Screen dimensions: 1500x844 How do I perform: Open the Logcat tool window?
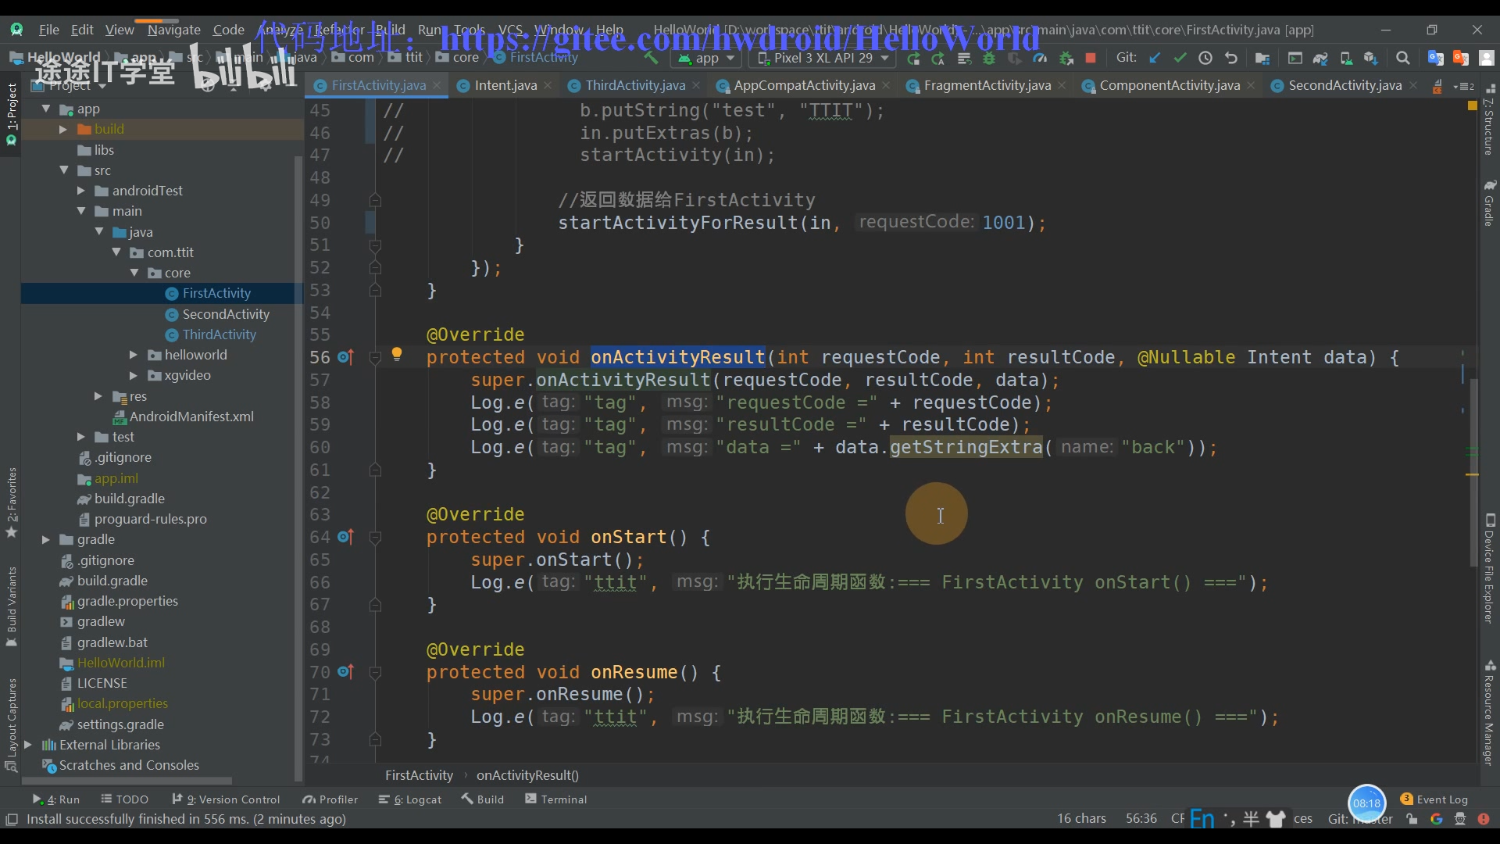click(x=410, y=799)
